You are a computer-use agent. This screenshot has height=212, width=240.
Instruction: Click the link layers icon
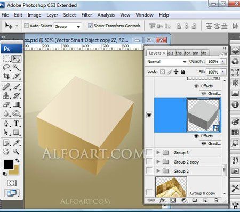[x=151, y=200]
